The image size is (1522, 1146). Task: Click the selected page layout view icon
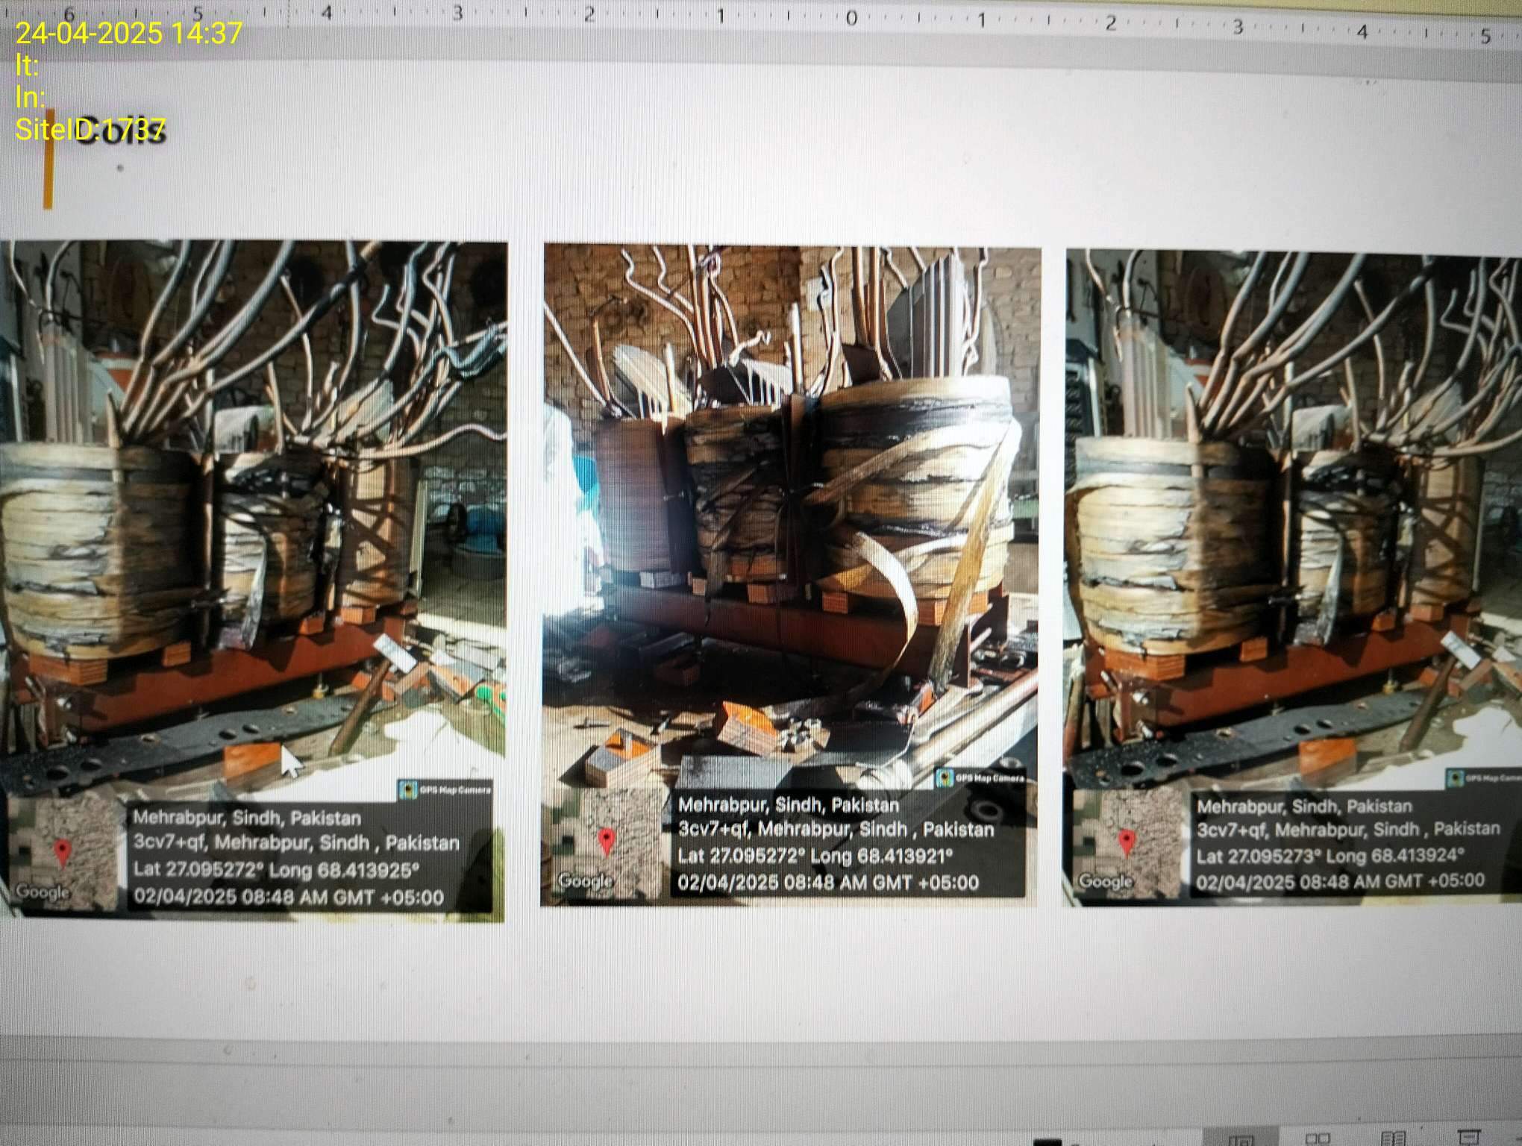(x=1241, y=1139)
